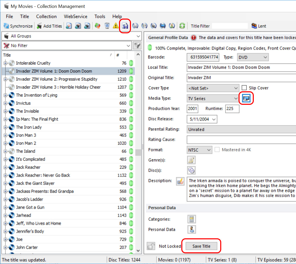Click the Lent users icon
296x264 pixels.
coord(254,26)
